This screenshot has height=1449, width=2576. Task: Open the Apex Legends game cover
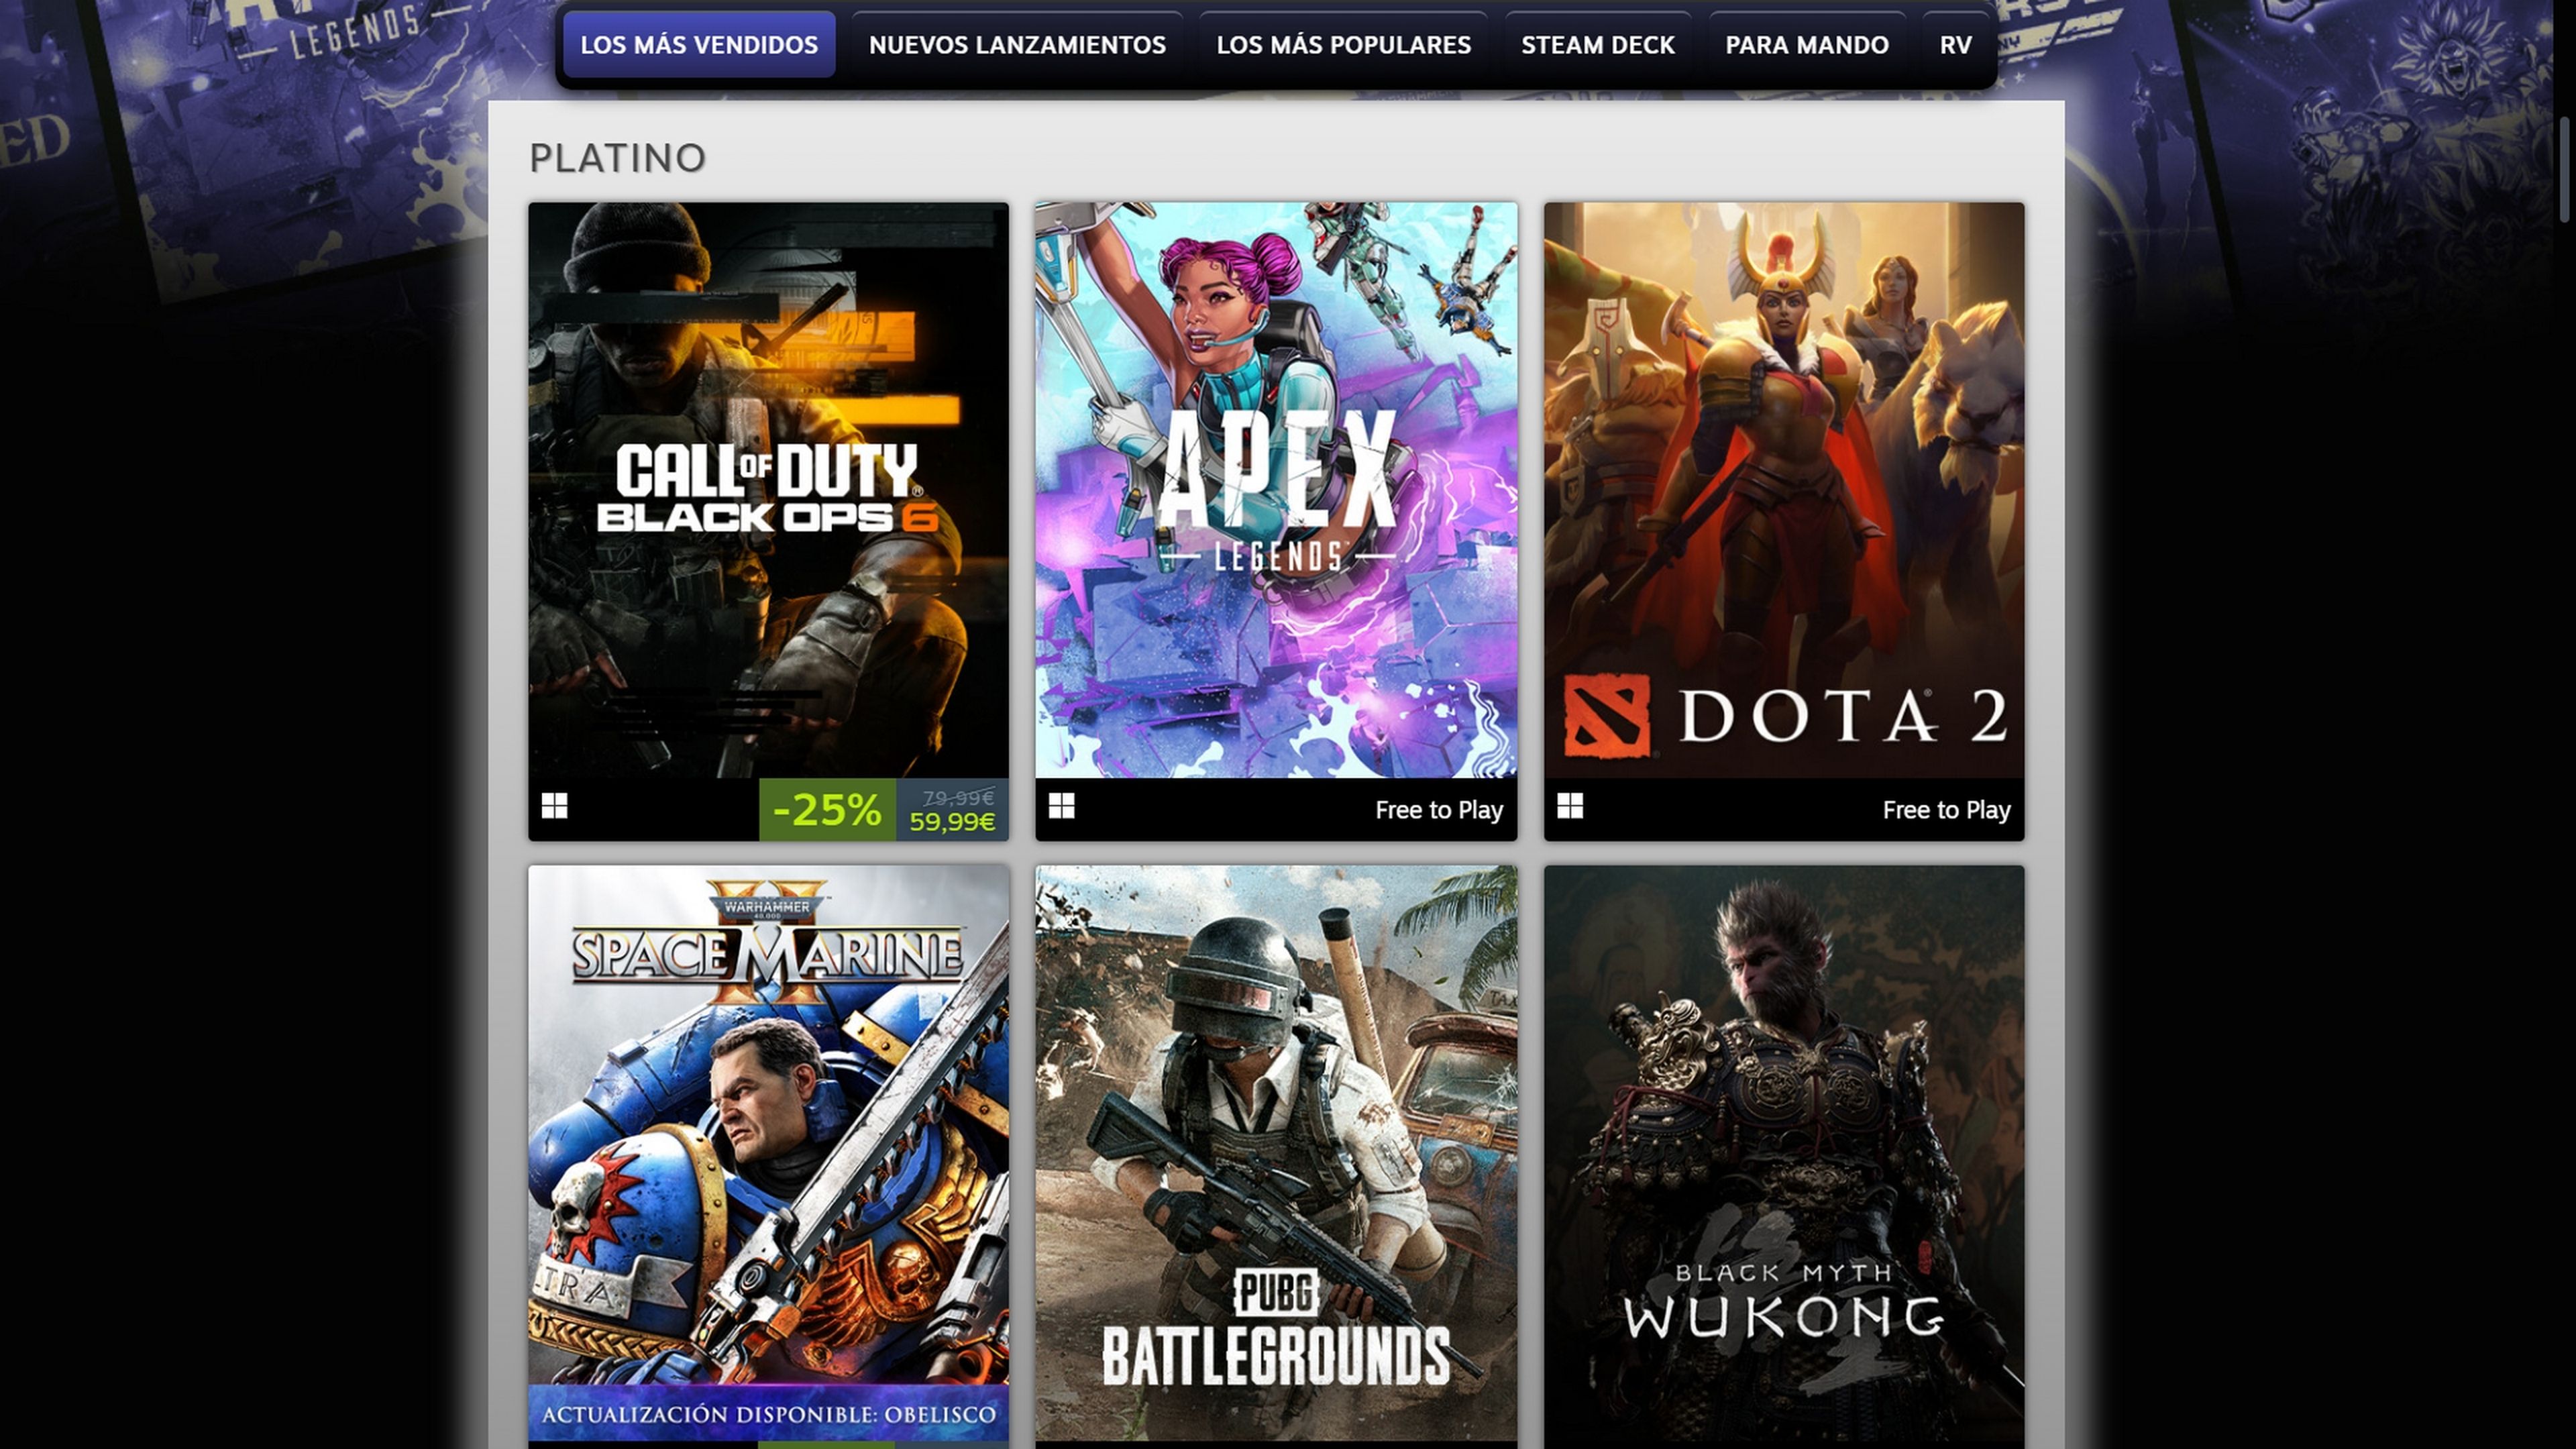(x=1276, y=490)
